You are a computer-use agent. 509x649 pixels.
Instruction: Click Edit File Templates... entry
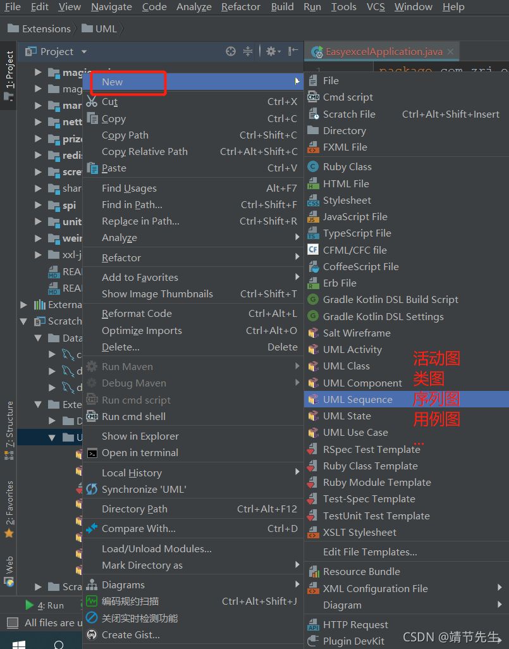[407, 552]
